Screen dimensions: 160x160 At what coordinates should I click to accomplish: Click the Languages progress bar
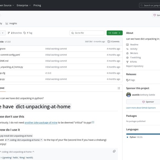pos(143,134)
